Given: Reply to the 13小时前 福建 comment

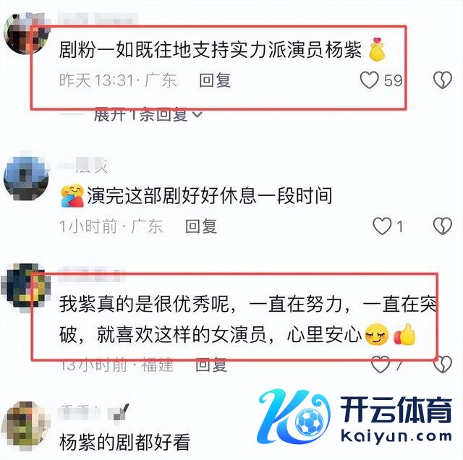Looking at the screenshot, I should point(211,365).
